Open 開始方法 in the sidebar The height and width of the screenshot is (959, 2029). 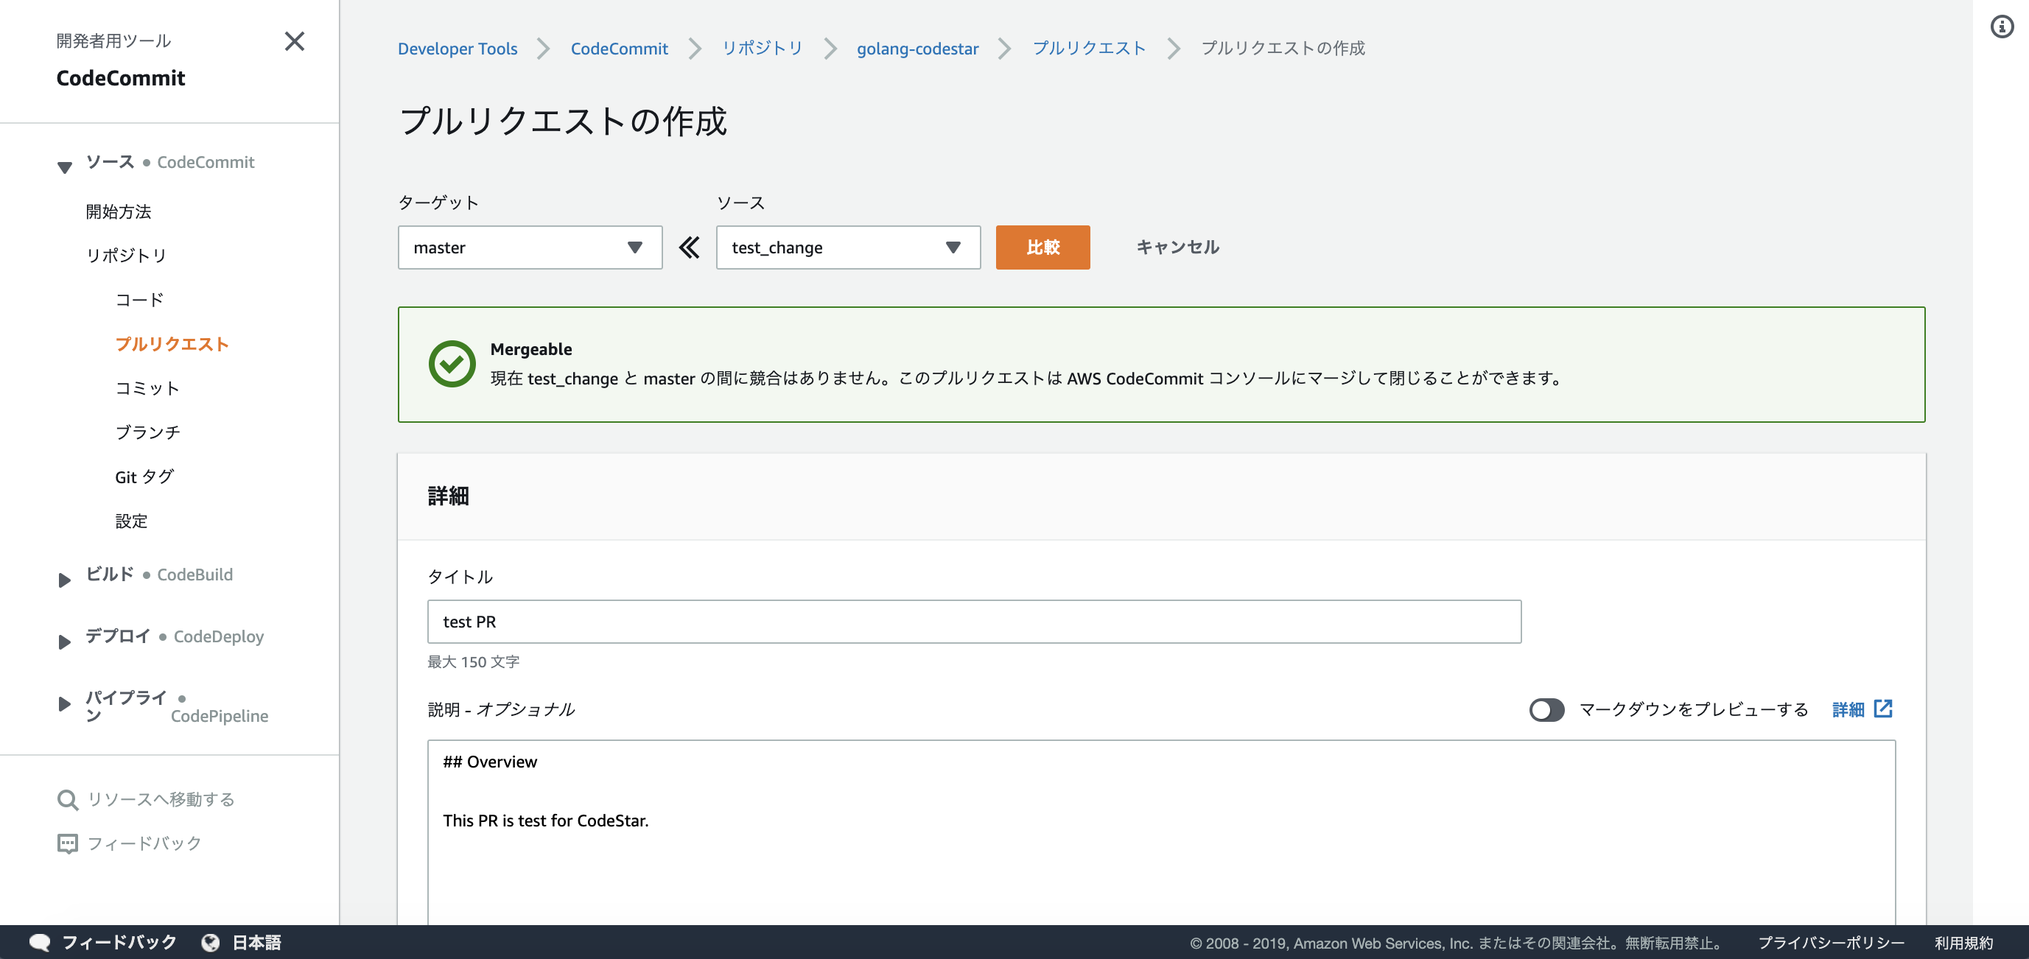click(x=118, y=211)
